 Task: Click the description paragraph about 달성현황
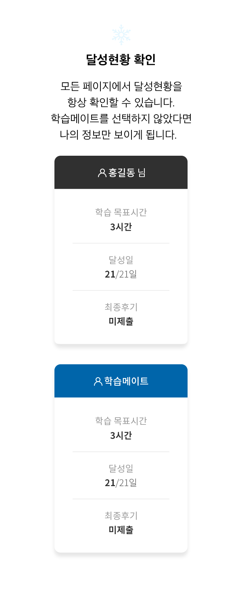(x=121, y=110)
